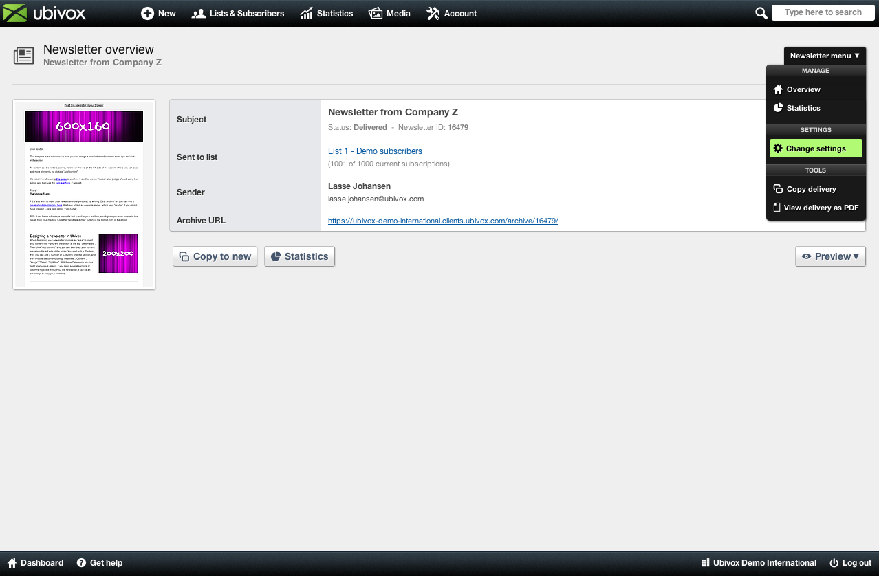
Task: Click the Copy to new button
Action: click(215, 256)
